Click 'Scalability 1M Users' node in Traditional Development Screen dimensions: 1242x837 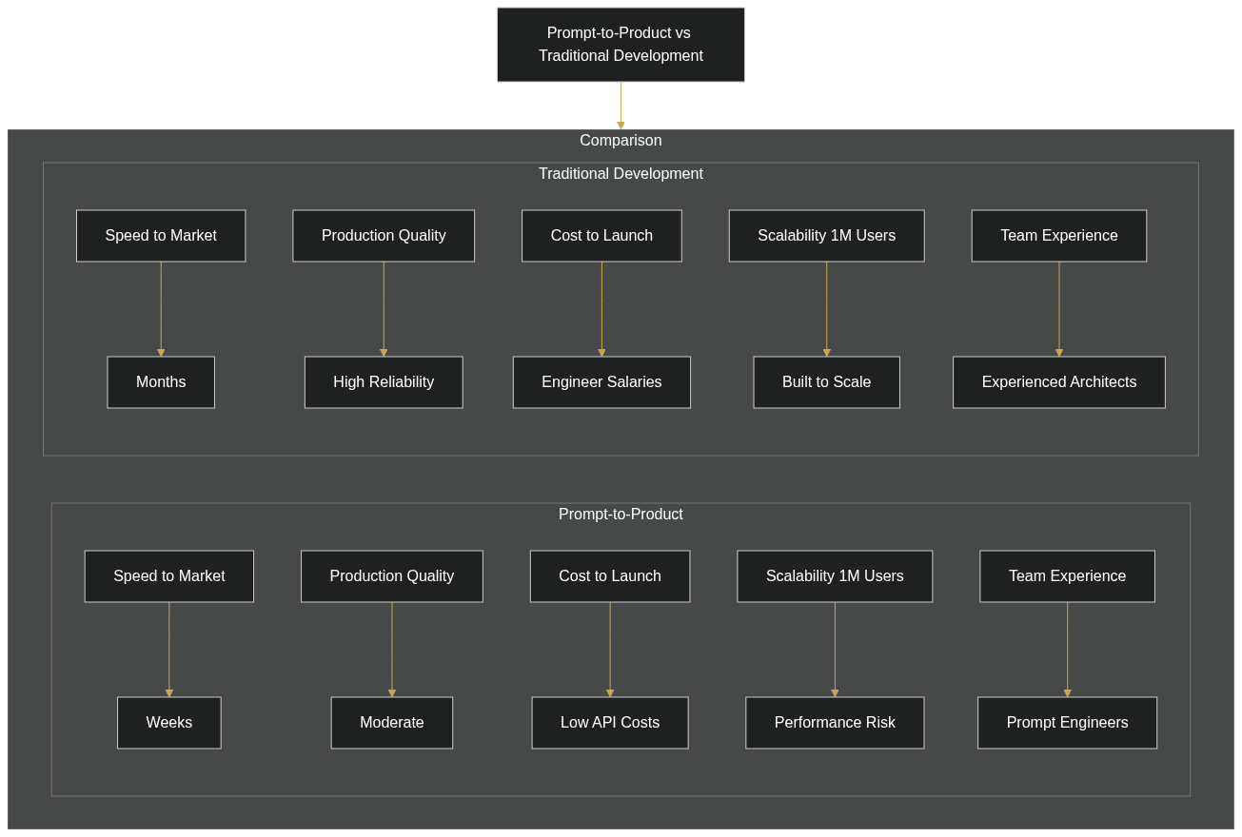[826, 236]
